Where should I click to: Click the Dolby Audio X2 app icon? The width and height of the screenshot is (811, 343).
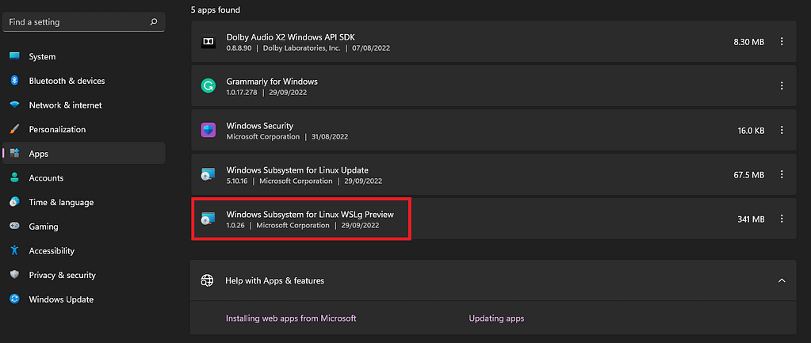[x=208, y=42]
